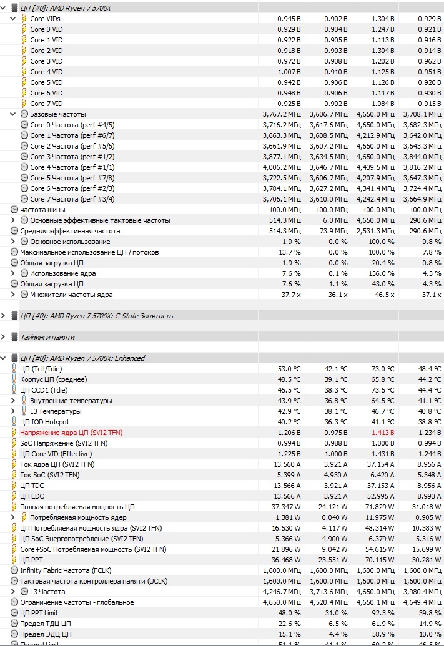Collapse the Базовые частоты group
Screen dimensions: 444x646
14,114
